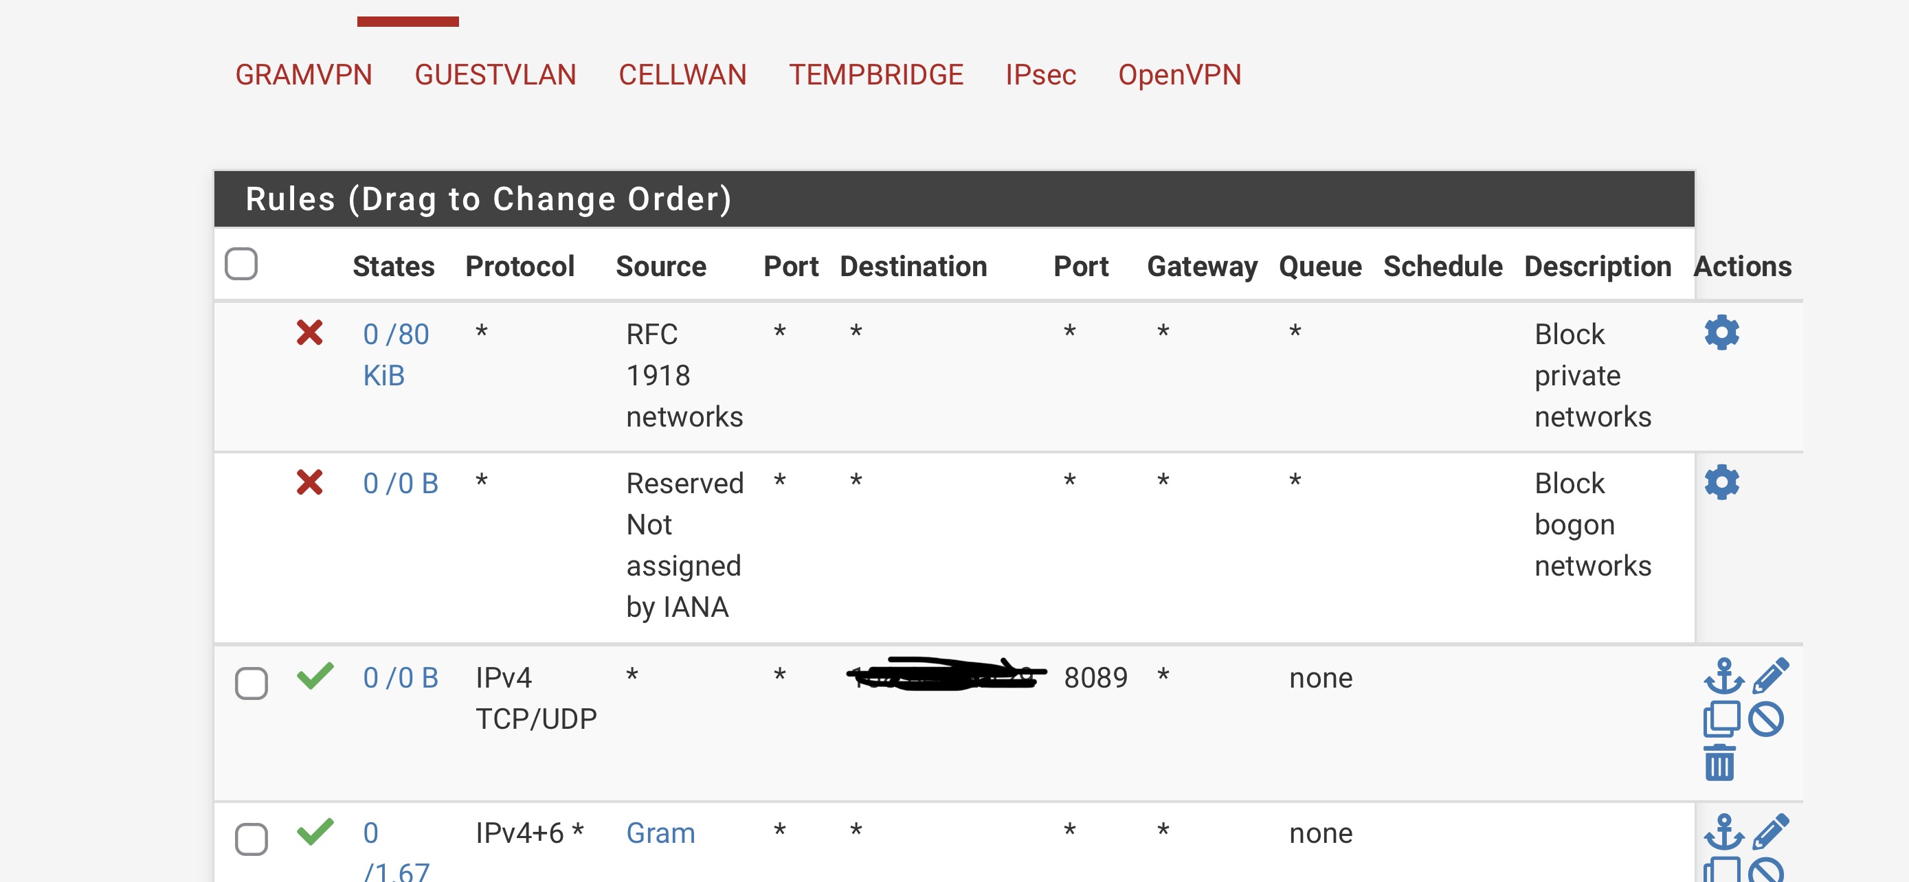This screenshot has height=882, width=1909.
Task: Click anchor icon on Gram source rule
Action: 1723,833
